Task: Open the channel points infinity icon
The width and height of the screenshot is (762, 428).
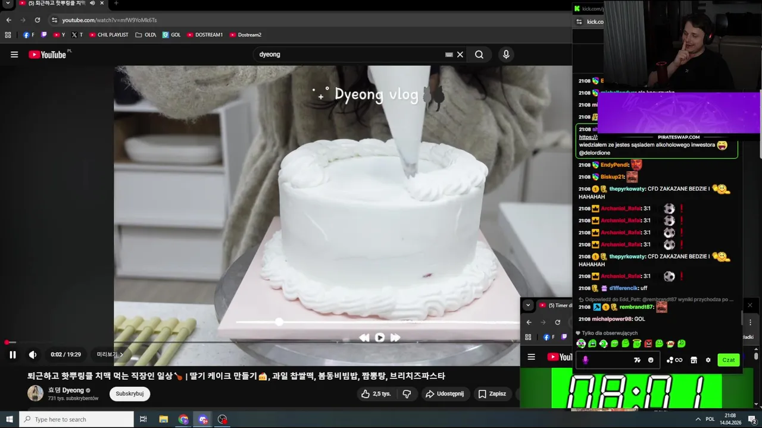Action: point(674,360)
